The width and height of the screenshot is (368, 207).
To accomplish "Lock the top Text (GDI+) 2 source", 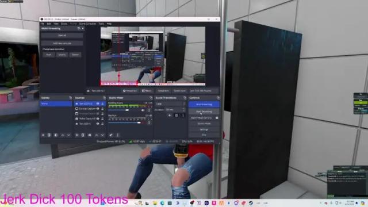I will point(102,103).
